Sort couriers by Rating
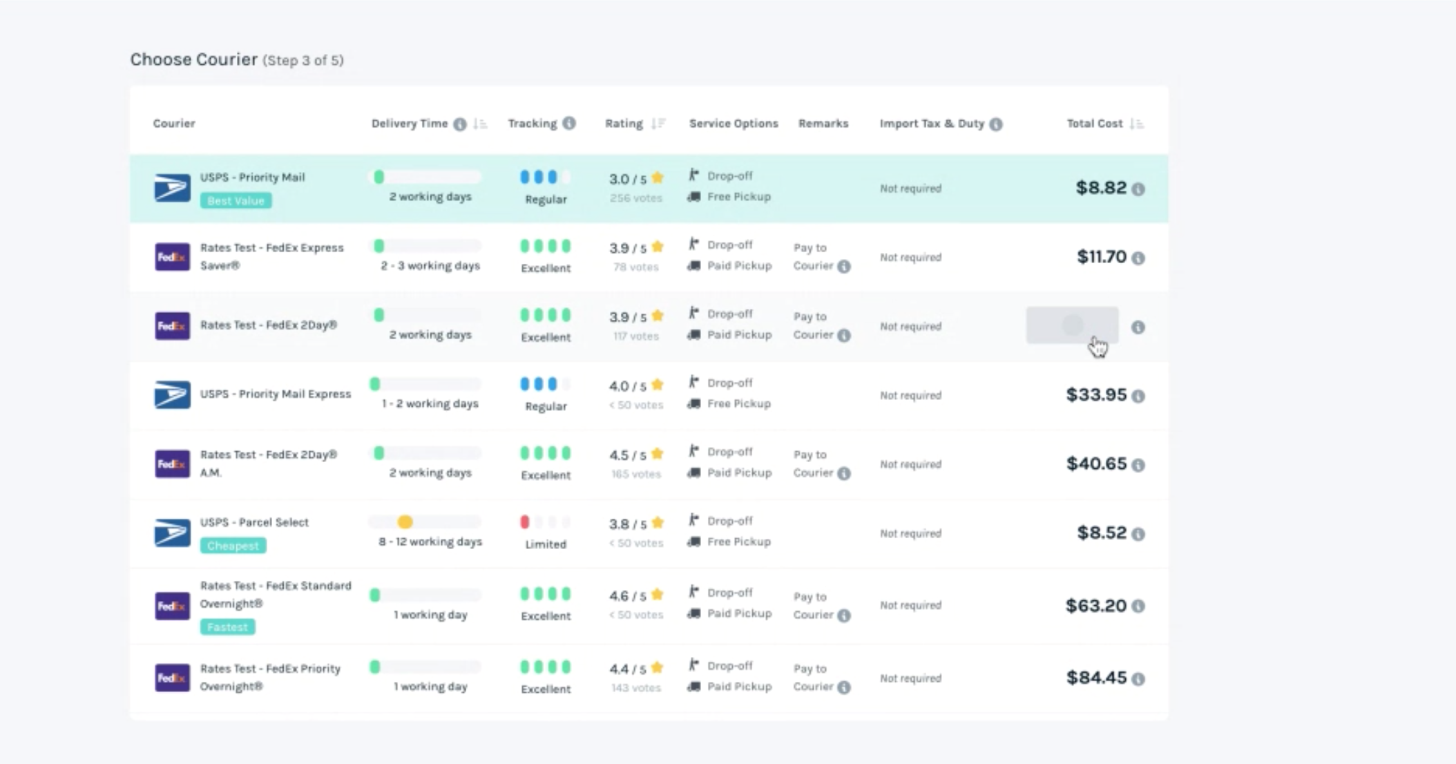Screen dimensions: 1456x764 tap(658, 124)
